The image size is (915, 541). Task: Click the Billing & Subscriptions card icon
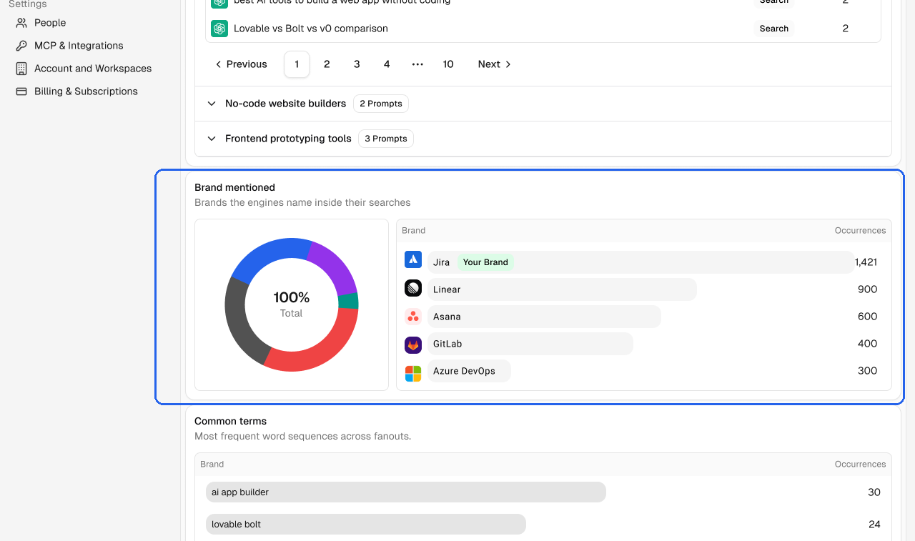click(x=21, y=91)
